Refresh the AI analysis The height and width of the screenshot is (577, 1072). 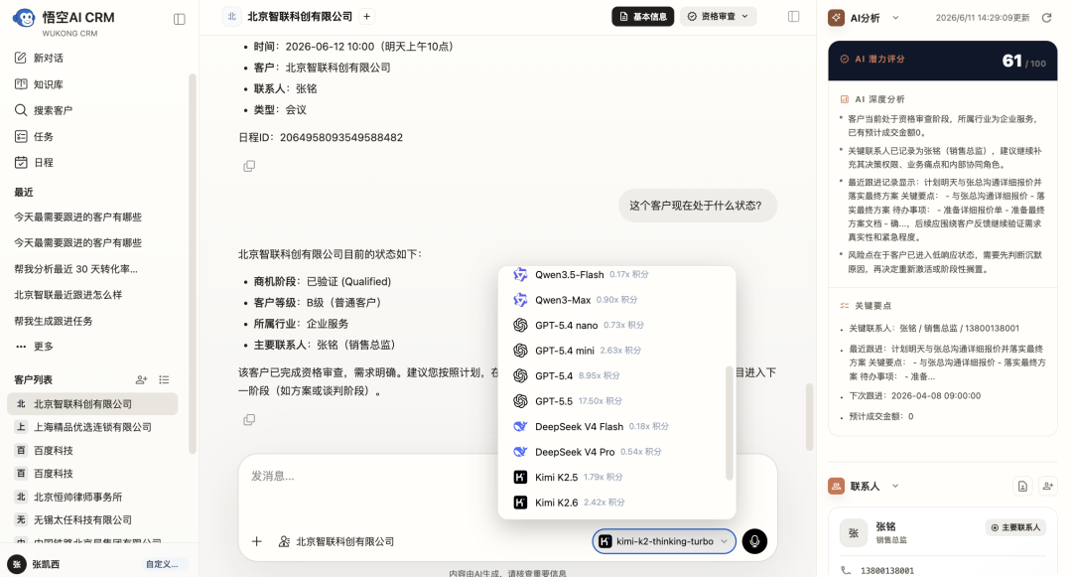click(x=1046, y=18)
